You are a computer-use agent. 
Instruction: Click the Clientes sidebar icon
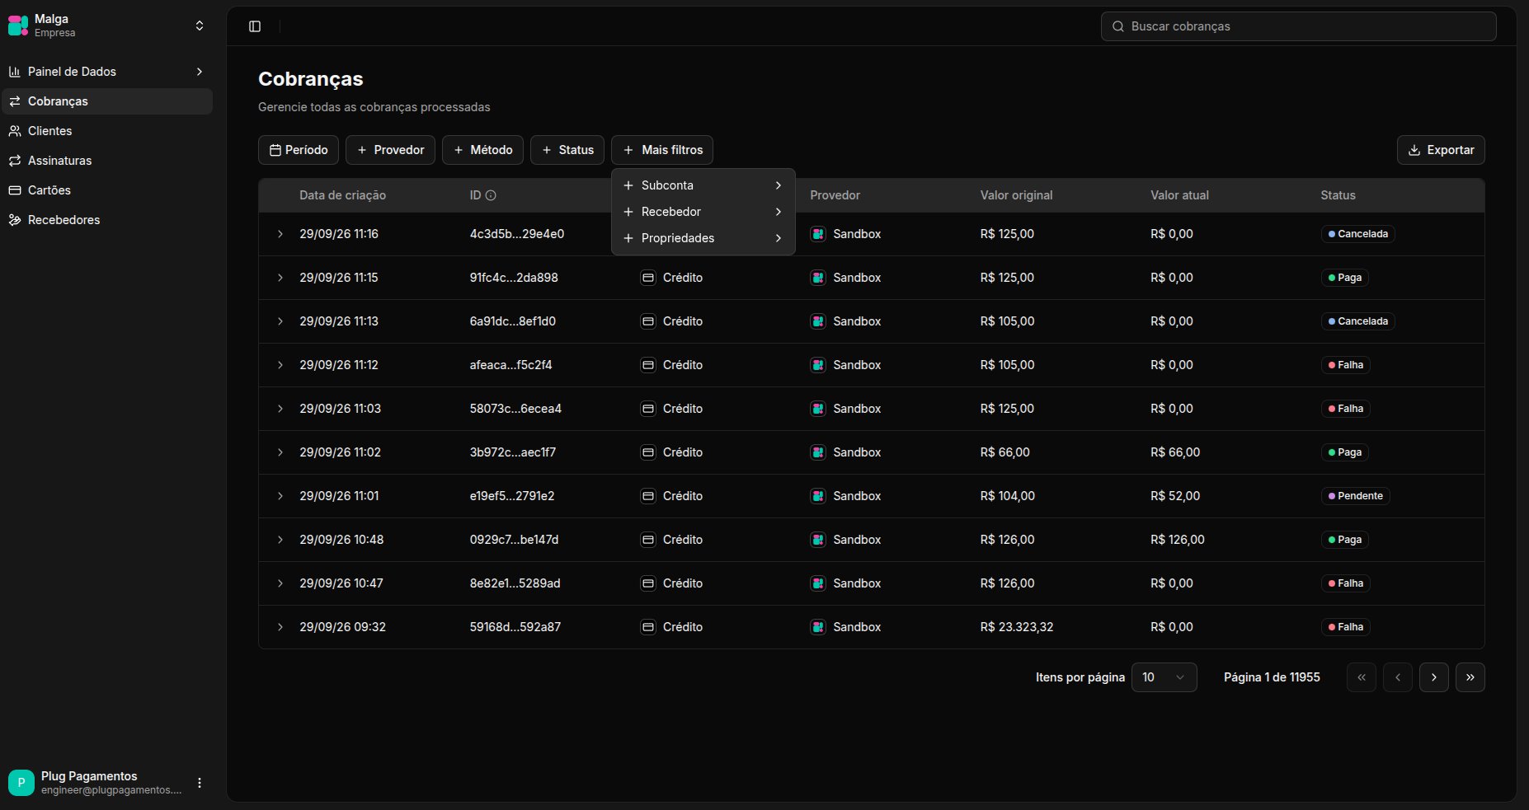coord(15,131)
